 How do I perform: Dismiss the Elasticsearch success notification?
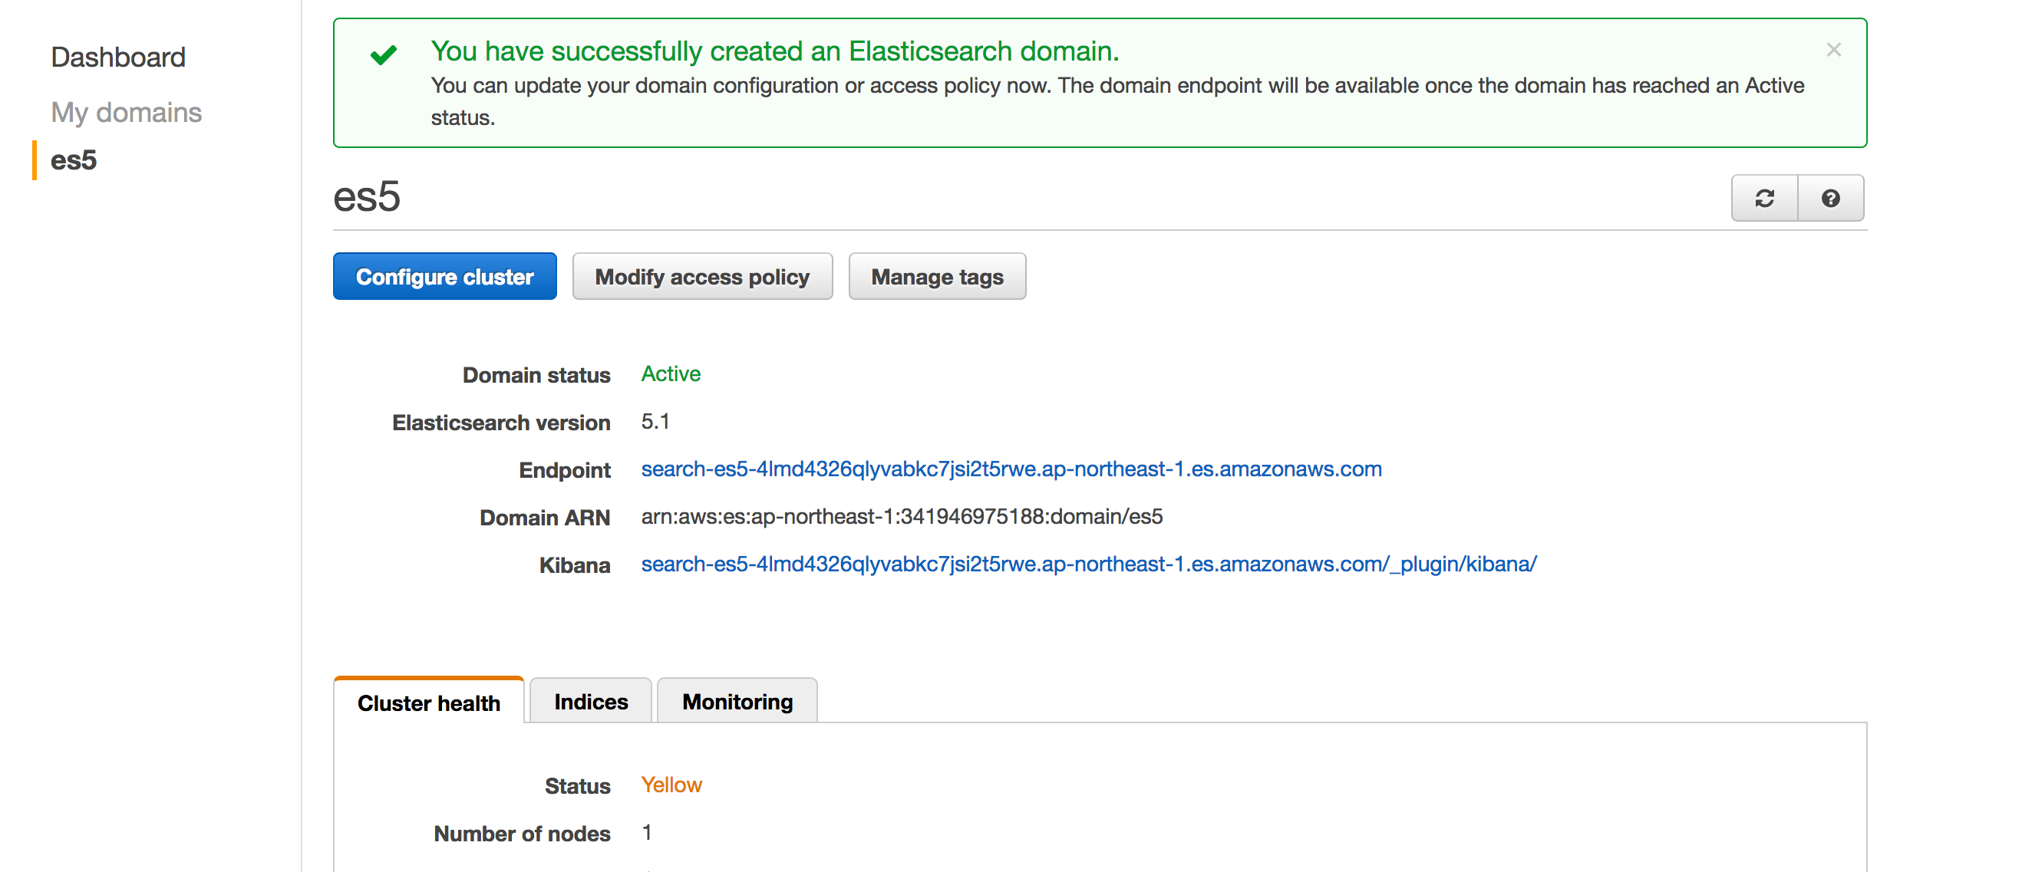click(1834, 50)
